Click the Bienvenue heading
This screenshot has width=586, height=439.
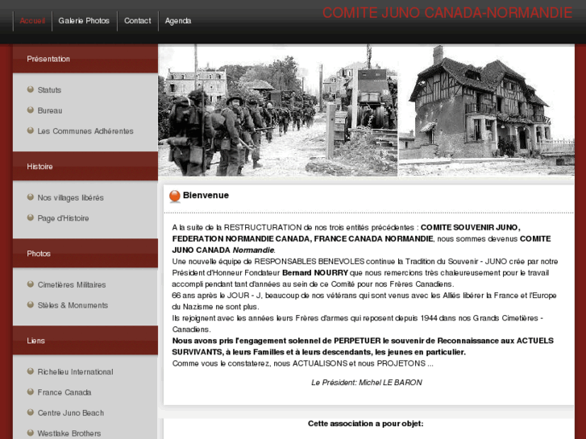[206, 196]
